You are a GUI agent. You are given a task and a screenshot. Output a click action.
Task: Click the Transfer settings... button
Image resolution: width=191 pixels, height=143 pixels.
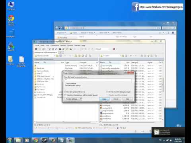72,99
